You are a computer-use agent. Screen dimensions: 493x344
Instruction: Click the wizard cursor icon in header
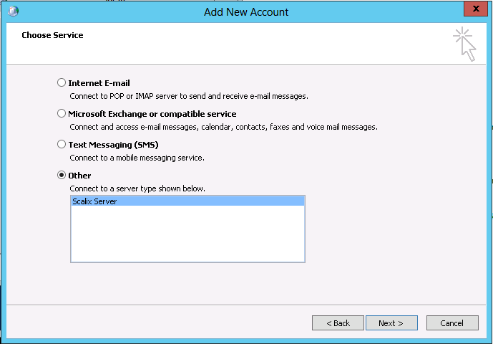464,44
